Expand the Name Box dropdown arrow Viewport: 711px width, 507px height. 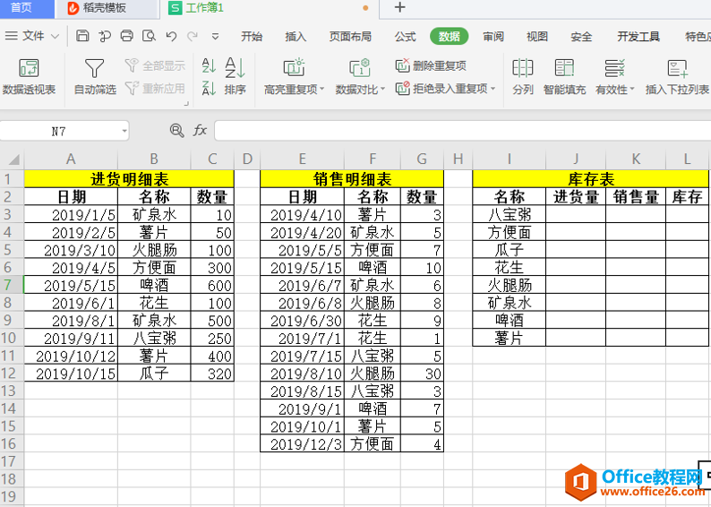[x=124, y=131]
